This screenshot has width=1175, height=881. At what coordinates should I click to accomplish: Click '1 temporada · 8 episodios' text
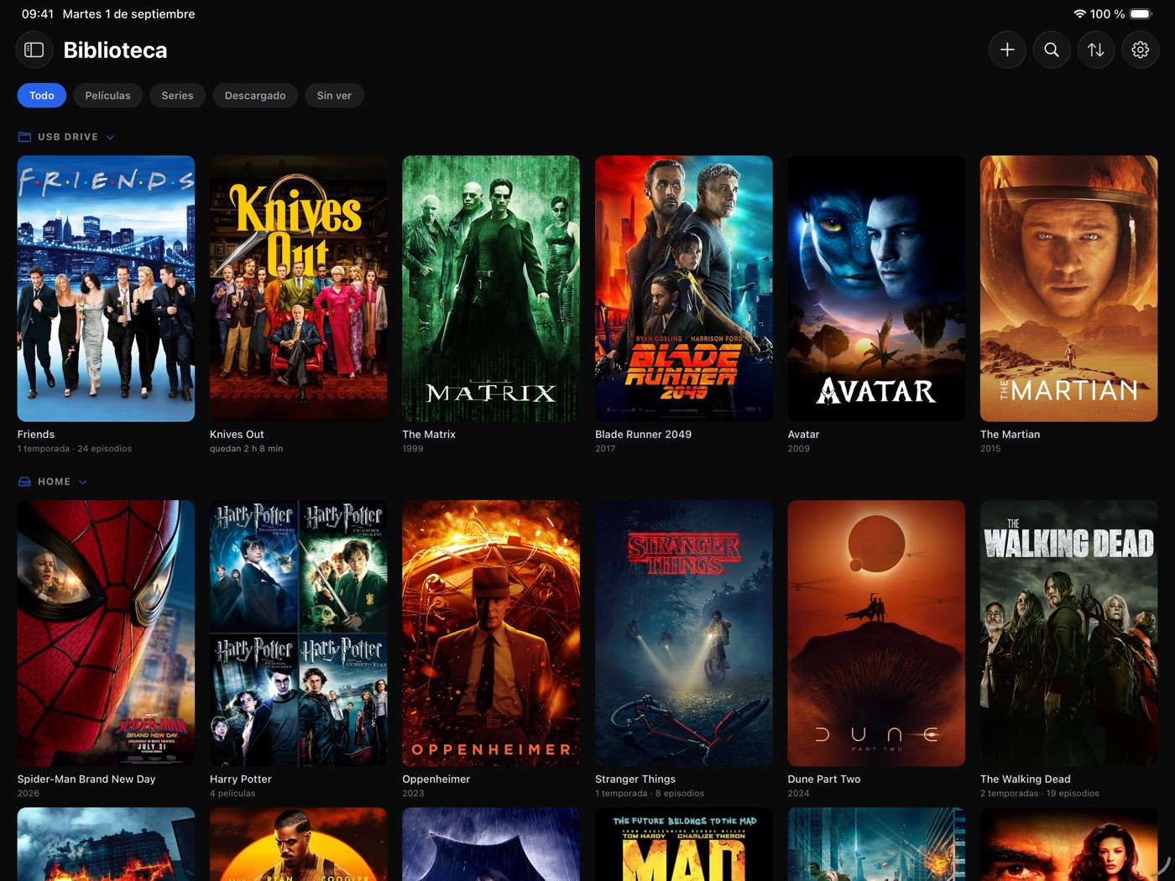650,794
